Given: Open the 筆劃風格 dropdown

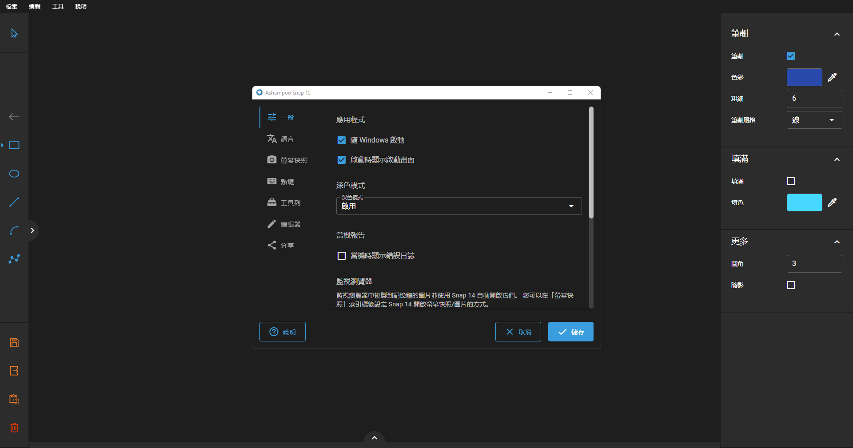Looking at the screenshot, I should coord(814,120).
